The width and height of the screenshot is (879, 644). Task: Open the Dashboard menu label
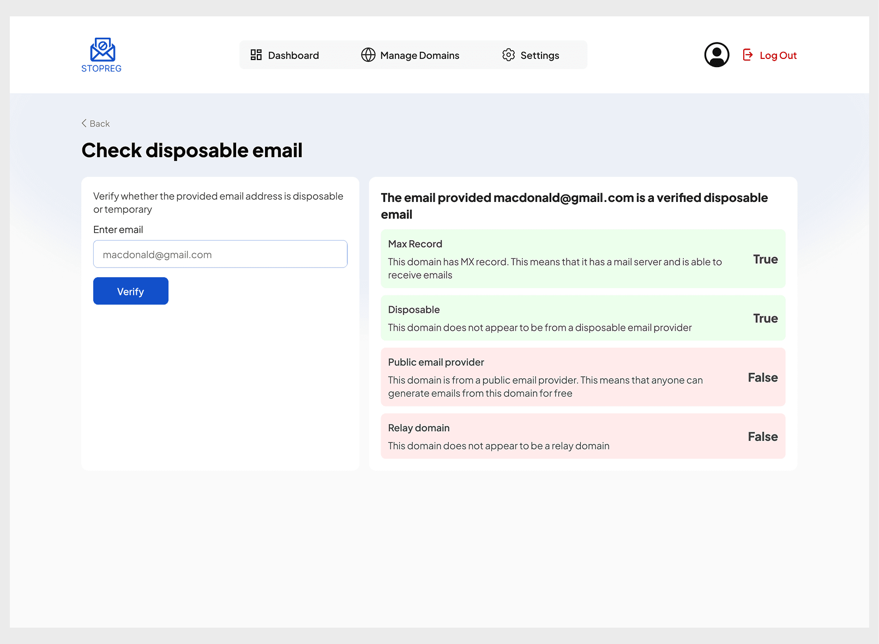click(293, 56)
